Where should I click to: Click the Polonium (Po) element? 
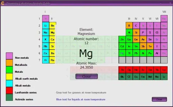click(x=150, y=53)
